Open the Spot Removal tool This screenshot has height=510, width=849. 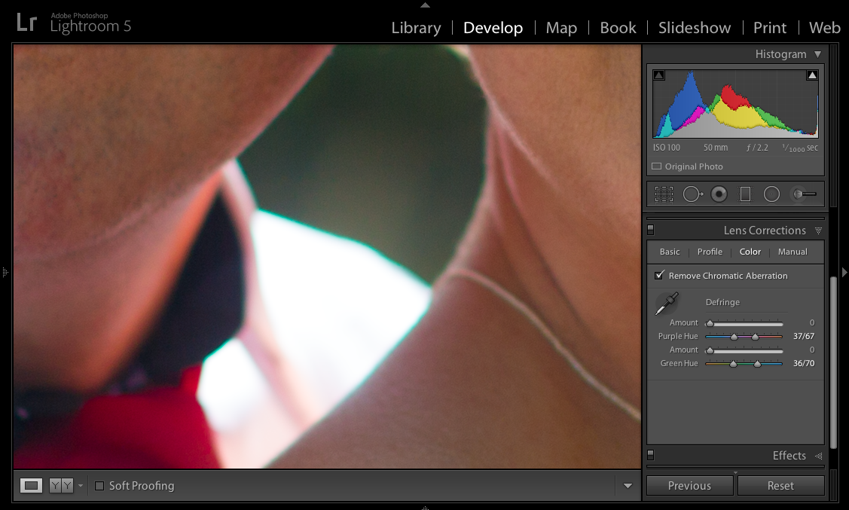click(692, 194)
